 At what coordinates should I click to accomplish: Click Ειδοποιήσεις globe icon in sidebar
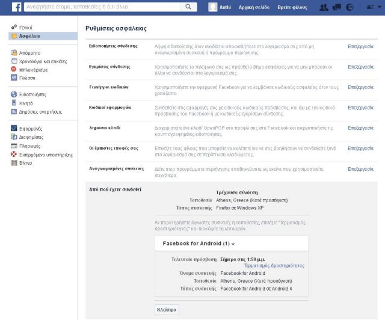[x=14, y=94]
